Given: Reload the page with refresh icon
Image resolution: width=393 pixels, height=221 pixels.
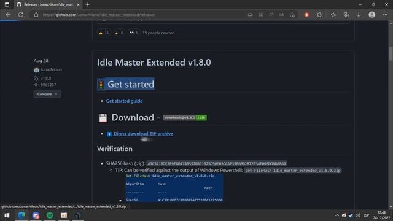Looking at the screenshot, I should click(x=21, y=15).
